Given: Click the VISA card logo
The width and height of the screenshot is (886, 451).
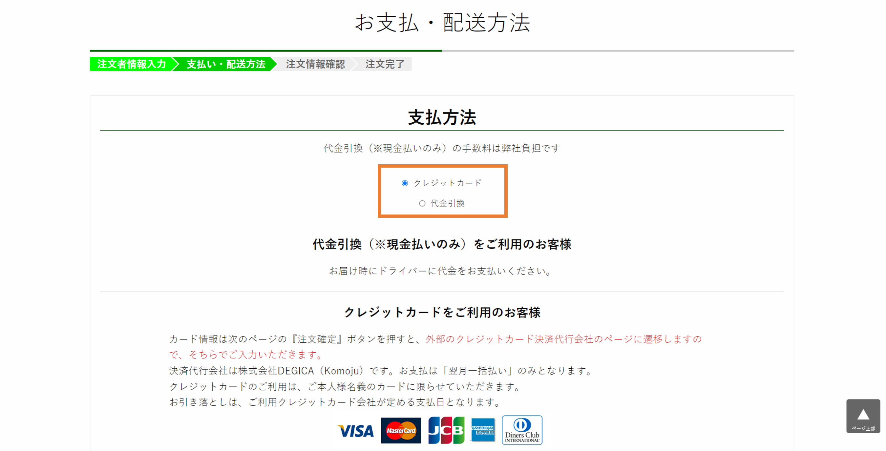Looking at the screenshot, I should pyautogui.click(x=356, y=431).
